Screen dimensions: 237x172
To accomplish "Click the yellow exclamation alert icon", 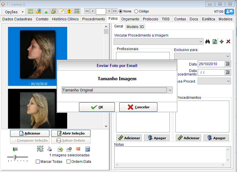I will 69,11.
